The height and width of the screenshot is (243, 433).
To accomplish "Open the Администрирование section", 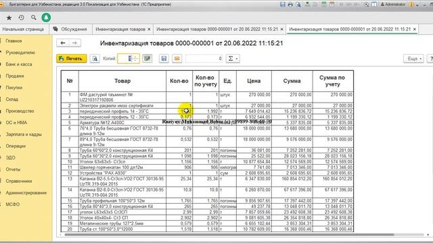I will [26, 193].
